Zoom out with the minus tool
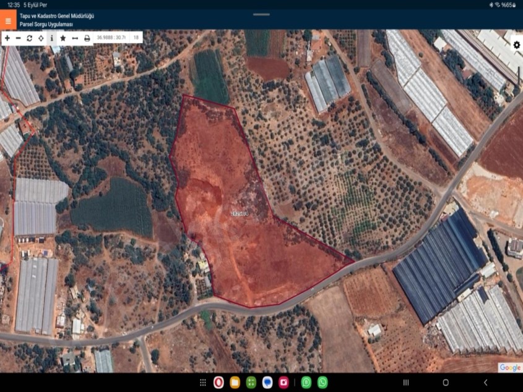Image resolution: width=523 pixels, height=392 pixels. [x=19, y=38]
